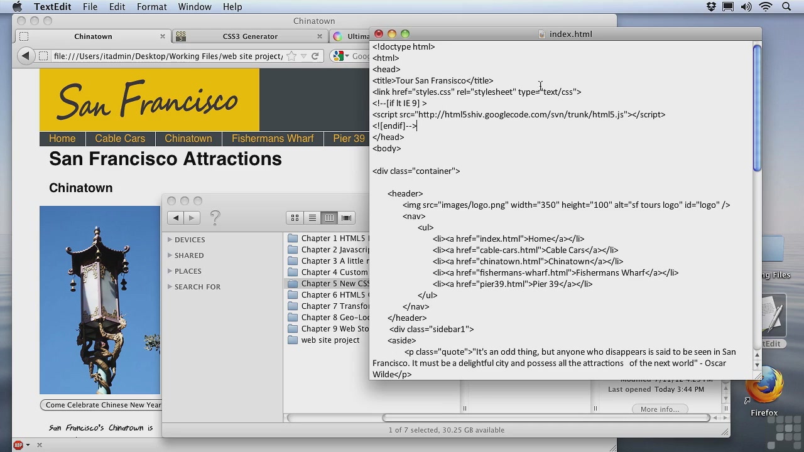Expand the PLACES sidebar section
Screen dimensions: 804x452
pos(170,271)
